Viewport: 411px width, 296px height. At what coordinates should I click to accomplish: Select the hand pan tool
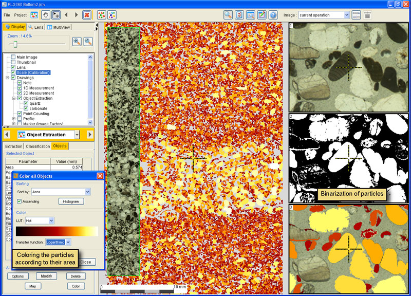[45, 15]
